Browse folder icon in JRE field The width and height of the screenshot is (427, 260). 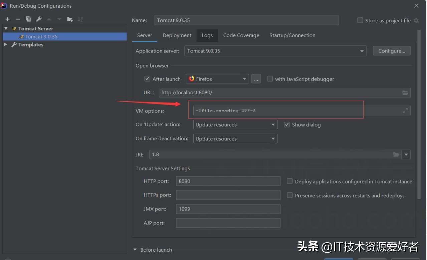point(396,154)
